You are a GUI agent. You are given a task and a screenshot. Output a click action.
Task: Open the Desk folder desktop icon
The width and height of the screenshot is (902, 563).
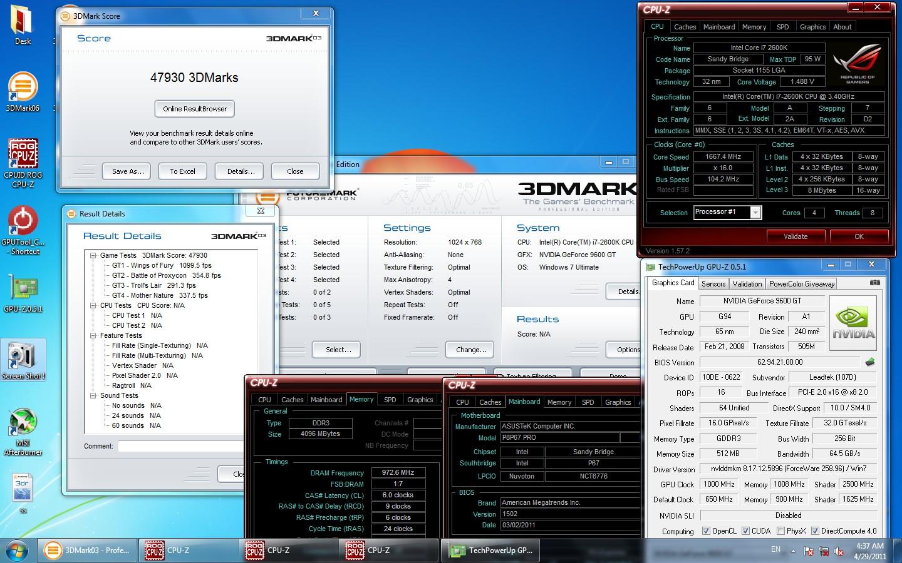23,25
